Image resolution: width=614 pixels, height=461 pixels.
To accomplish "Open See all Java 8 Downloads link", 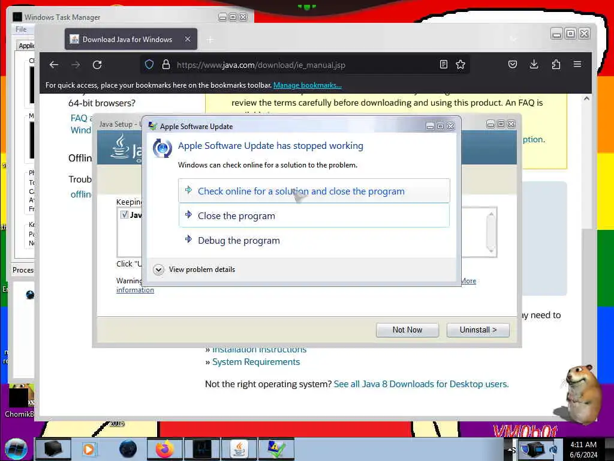I will (x=421, y=384).
